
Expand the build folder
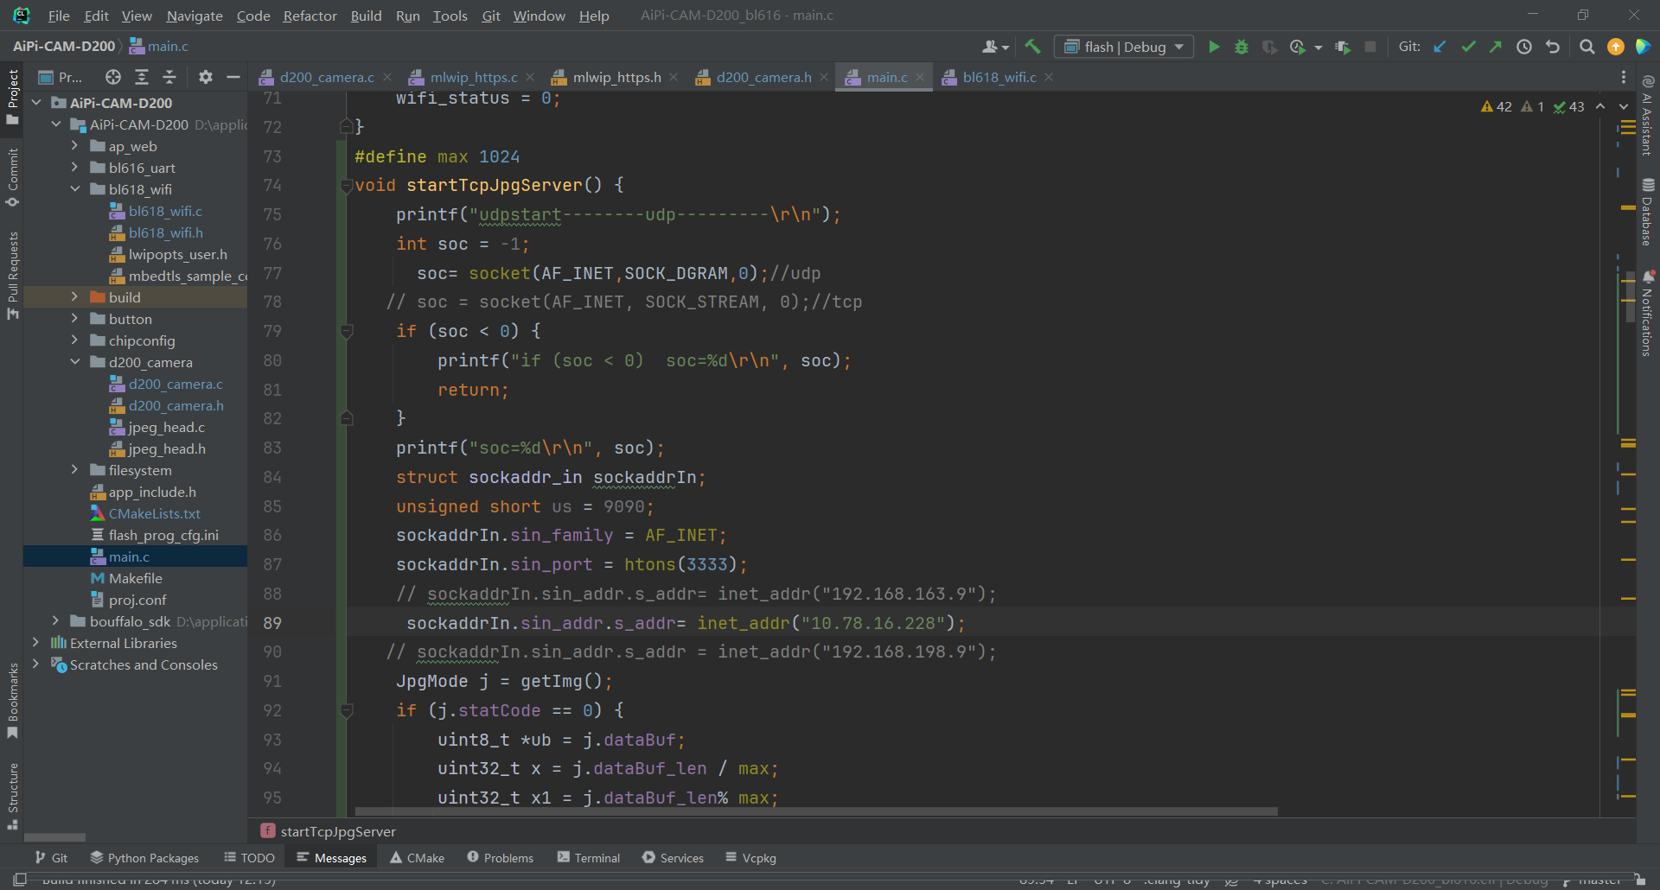[x=74, y=297]
